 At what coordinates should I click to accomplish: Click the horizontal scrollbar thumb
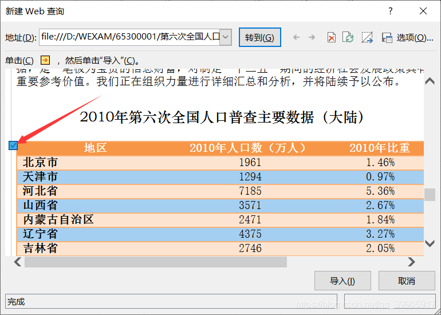[x=156, y=262]
